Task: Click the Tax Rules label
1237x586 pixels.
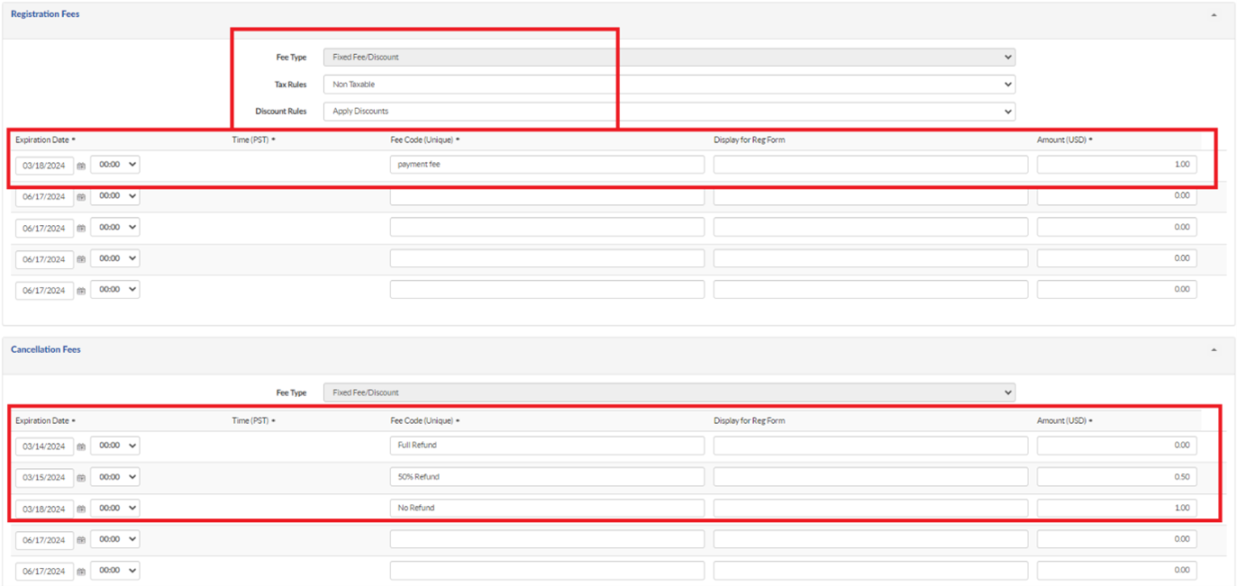Action: (x=290, y=85)
